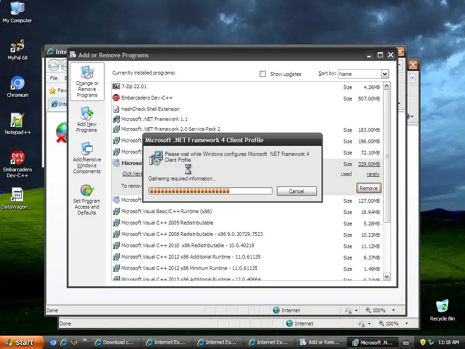Switch to Add or Rem... taskbar button
Image resolution: width=465 pixels, height=349 pixels.
[320, 343]
